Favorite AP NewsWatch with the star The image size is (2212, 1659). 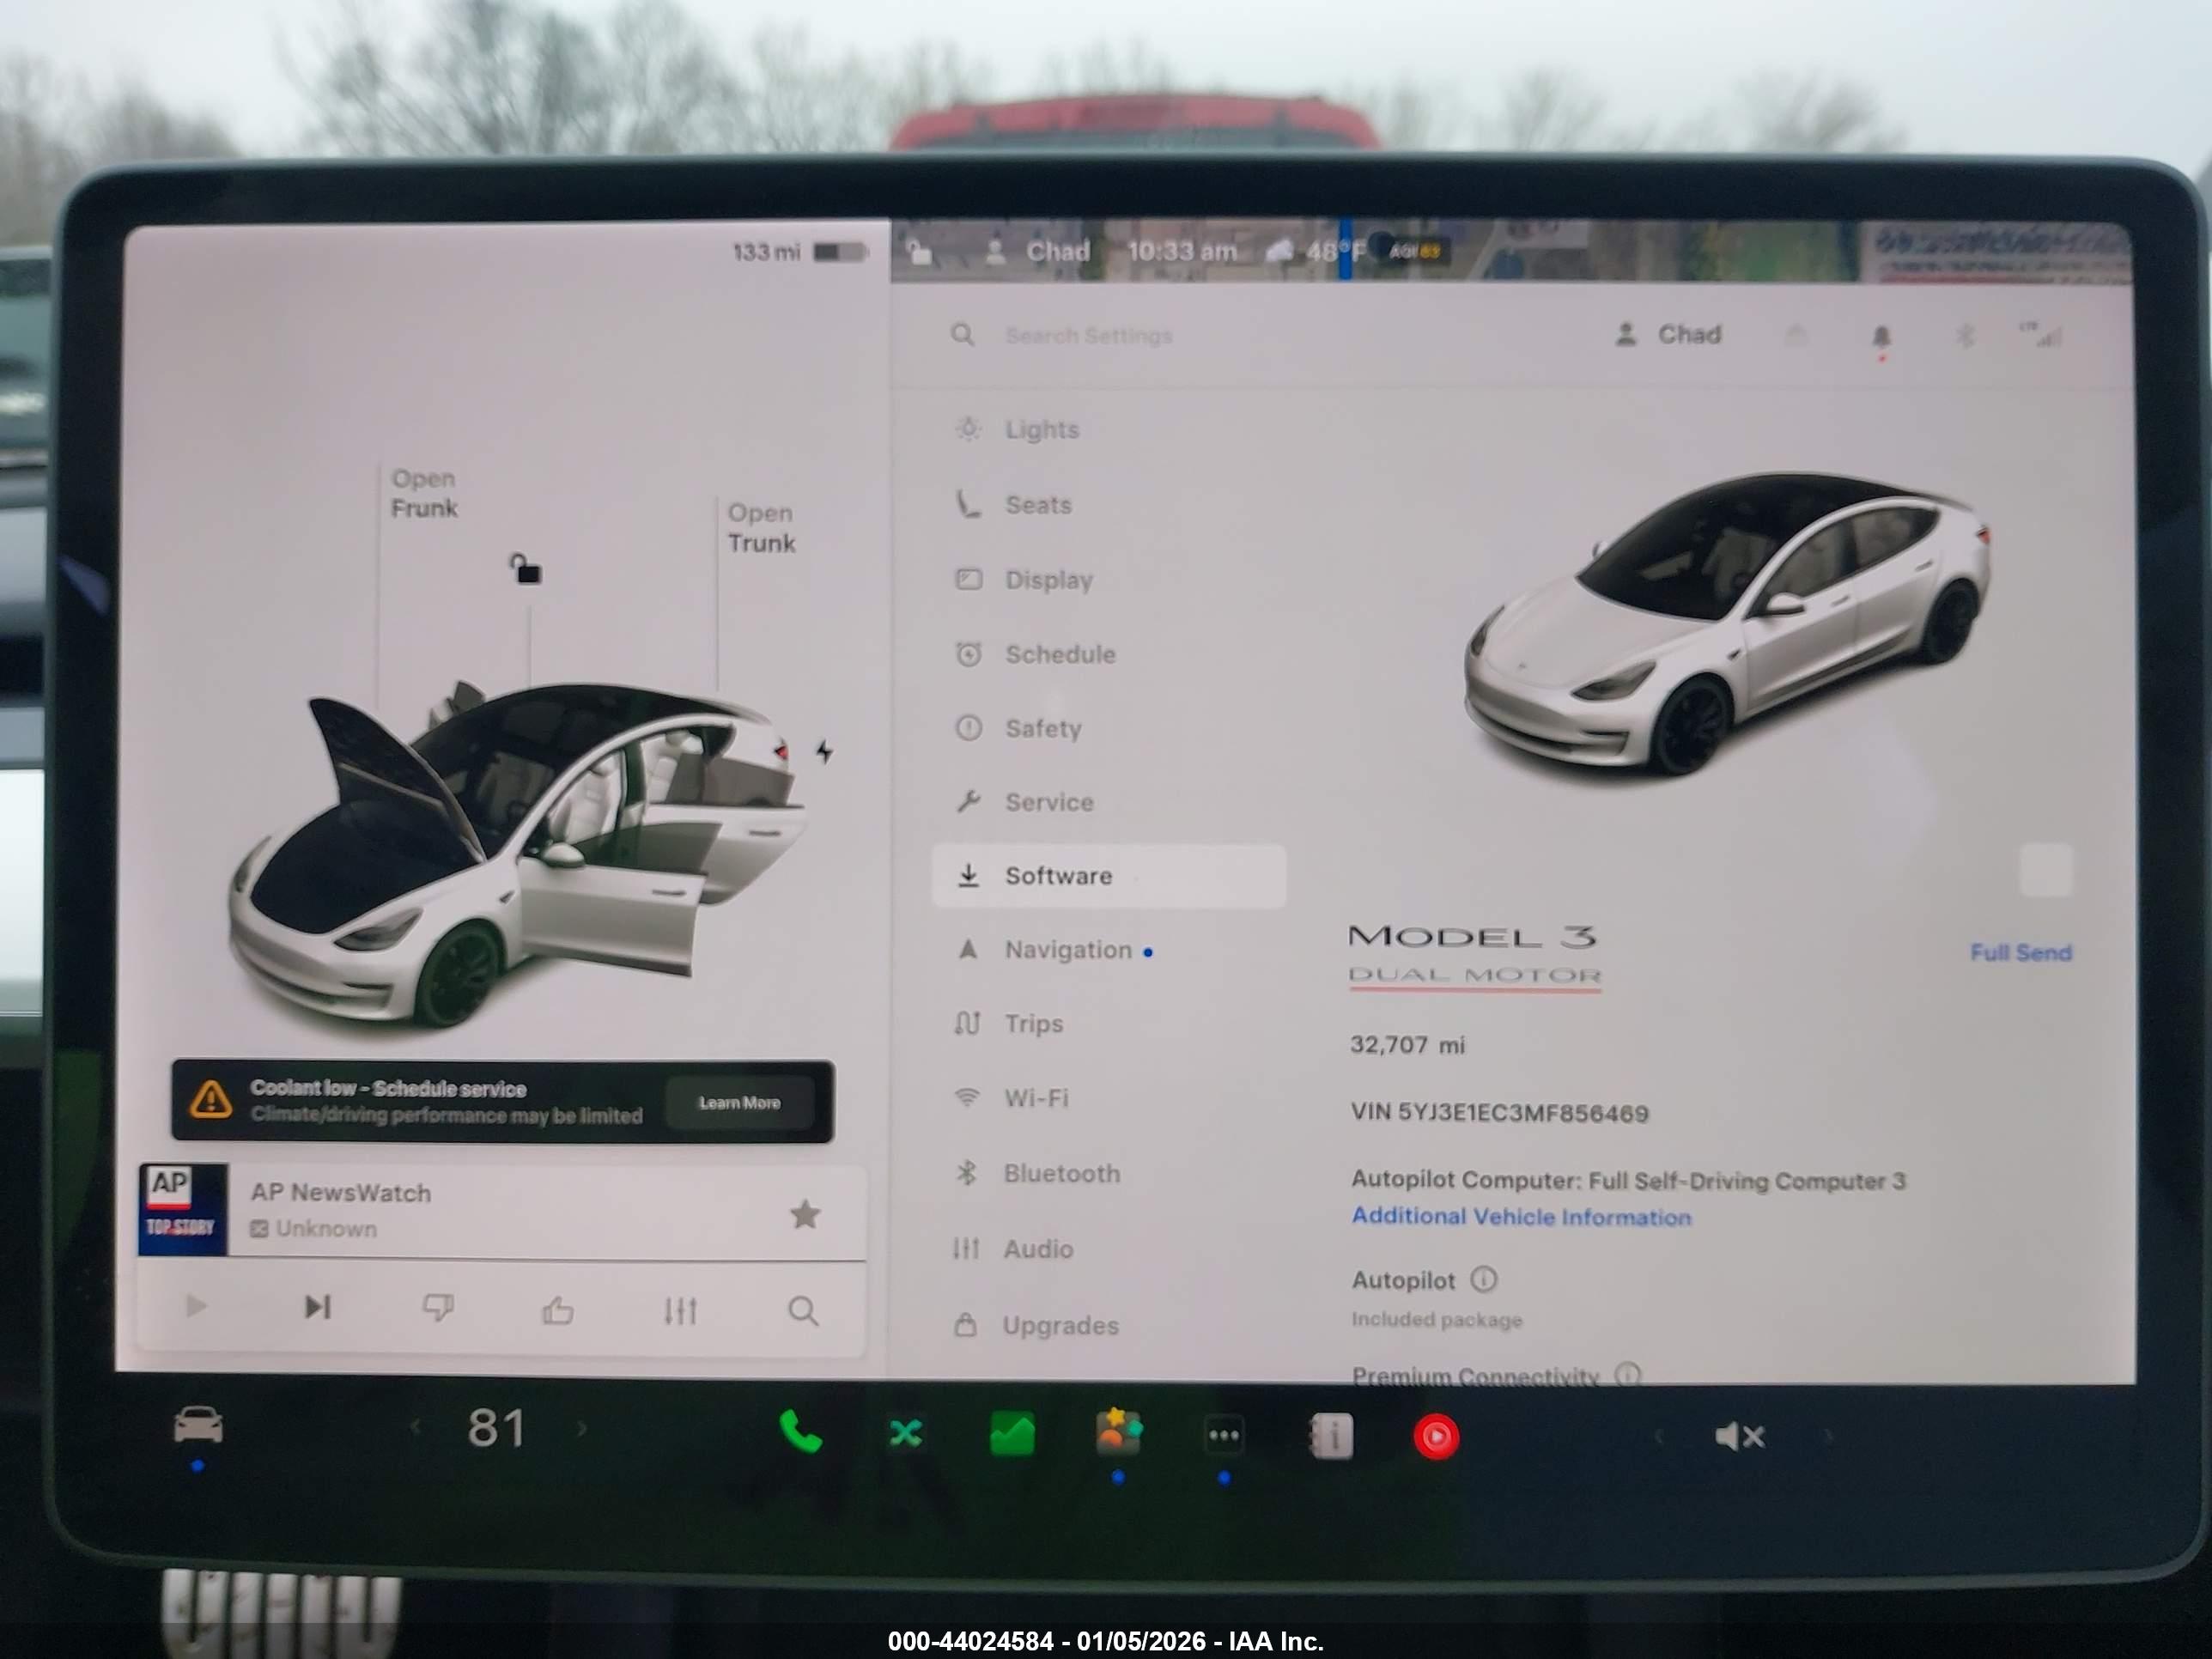point(805,1215)
